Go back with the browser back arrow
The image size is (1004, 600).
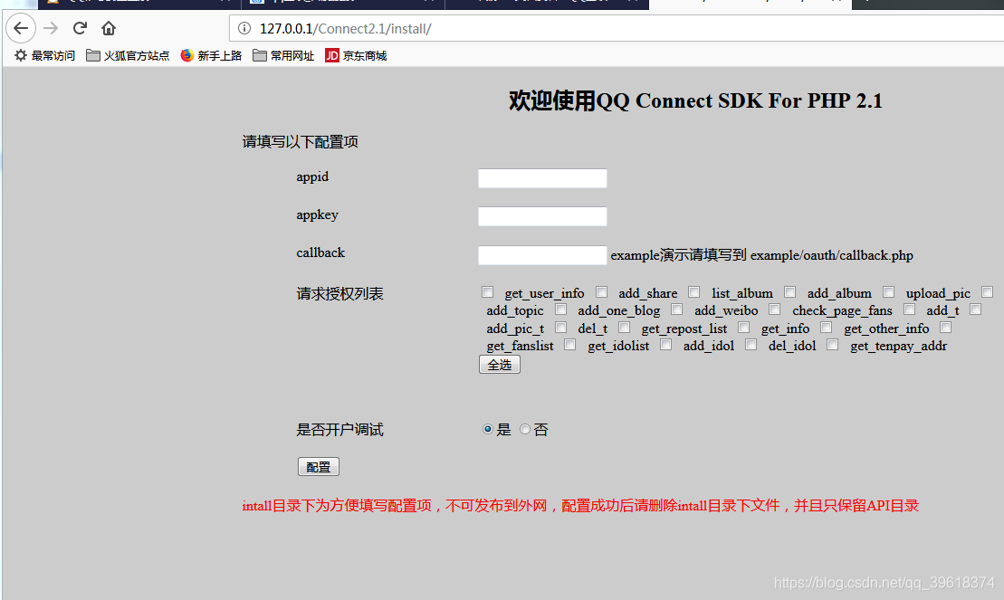[21, 28]
